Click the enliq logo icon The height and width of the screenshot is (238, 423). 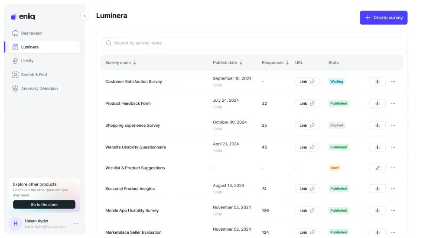point(13,17)
